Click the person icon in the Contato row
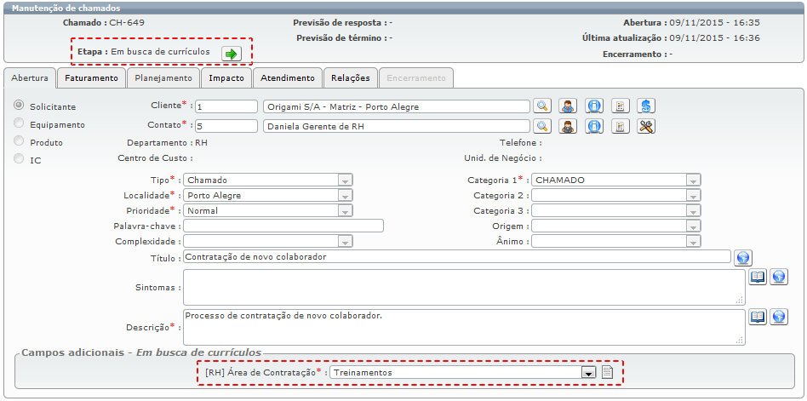 pyautogui.click(x=569, y=126)
